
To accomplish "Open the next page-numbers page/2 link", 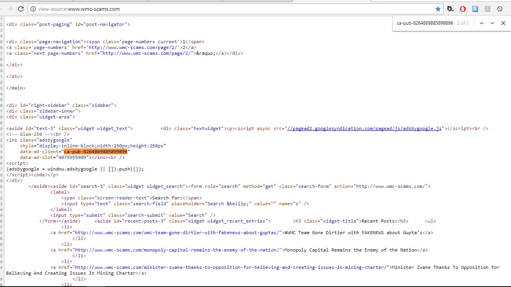I will click(147, 53).
